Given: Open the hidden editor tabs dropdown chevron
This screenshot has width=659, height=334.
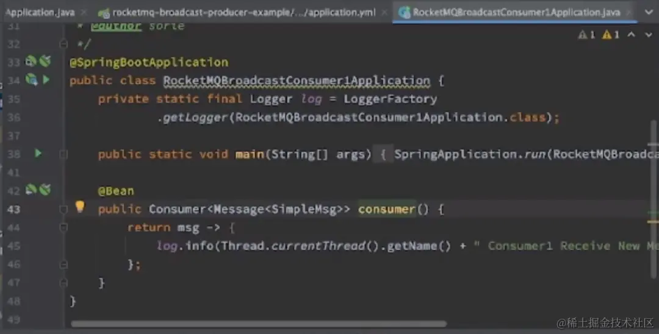Looking at the screenshot, I should point(649,12).
